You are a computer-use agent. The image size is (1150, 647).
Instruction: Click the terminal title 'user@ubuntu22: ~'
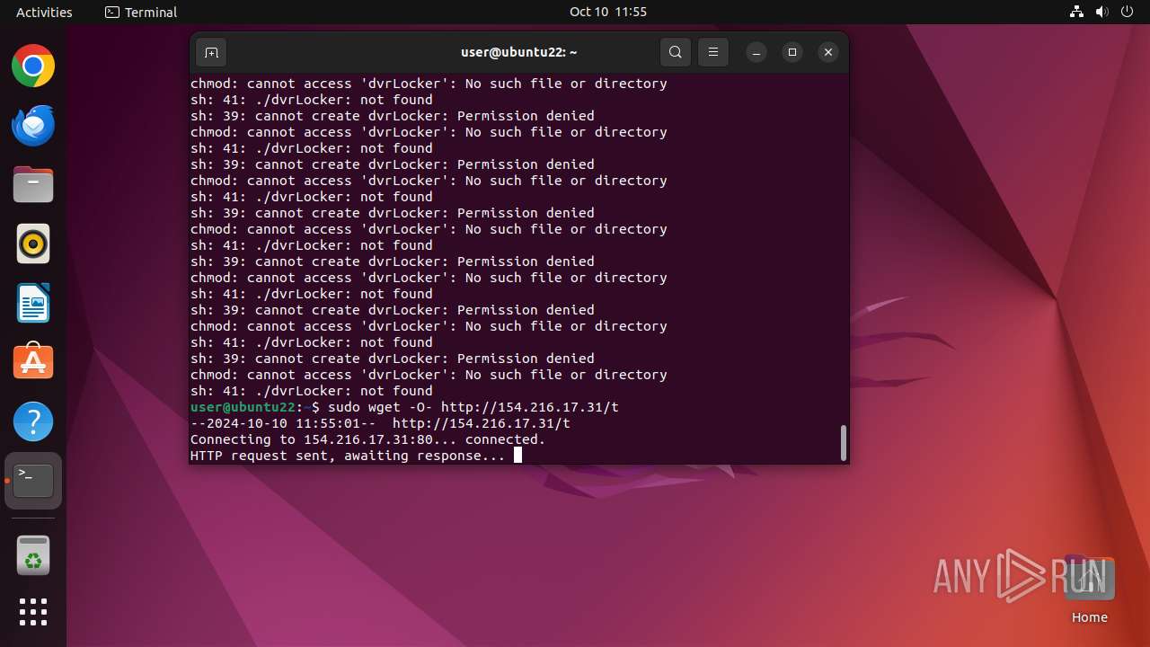[x=518, y=52]
